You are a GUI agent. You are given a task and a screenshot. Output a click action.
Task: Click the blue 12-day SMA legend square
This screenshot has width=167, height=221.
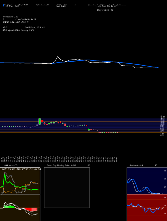[x=3, y=6]
